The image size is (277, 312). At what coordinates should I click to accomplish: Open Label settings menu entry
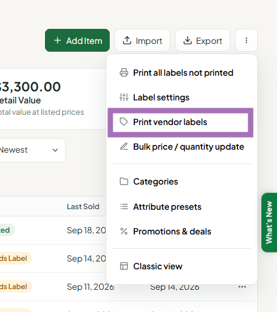182,97
